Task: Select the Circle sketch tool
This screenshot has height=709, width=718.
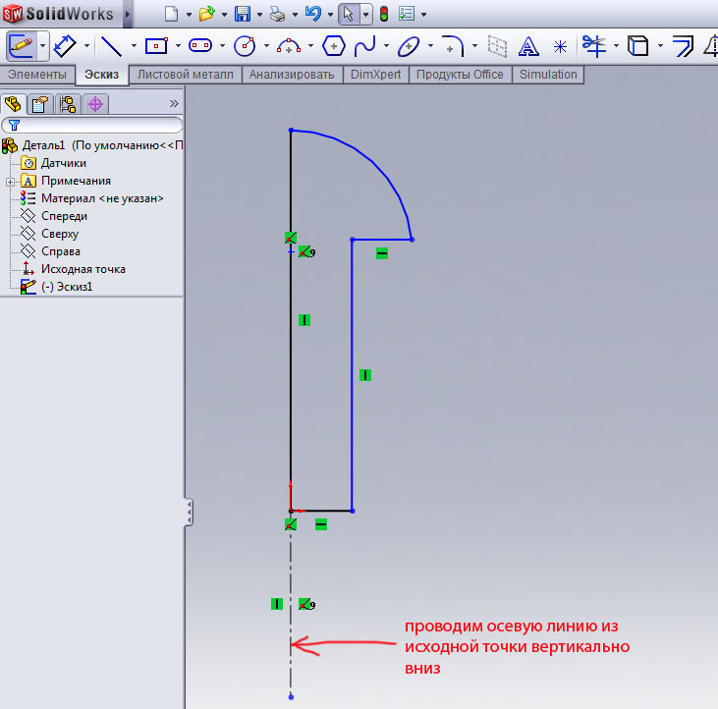Action: click(245, 45)
